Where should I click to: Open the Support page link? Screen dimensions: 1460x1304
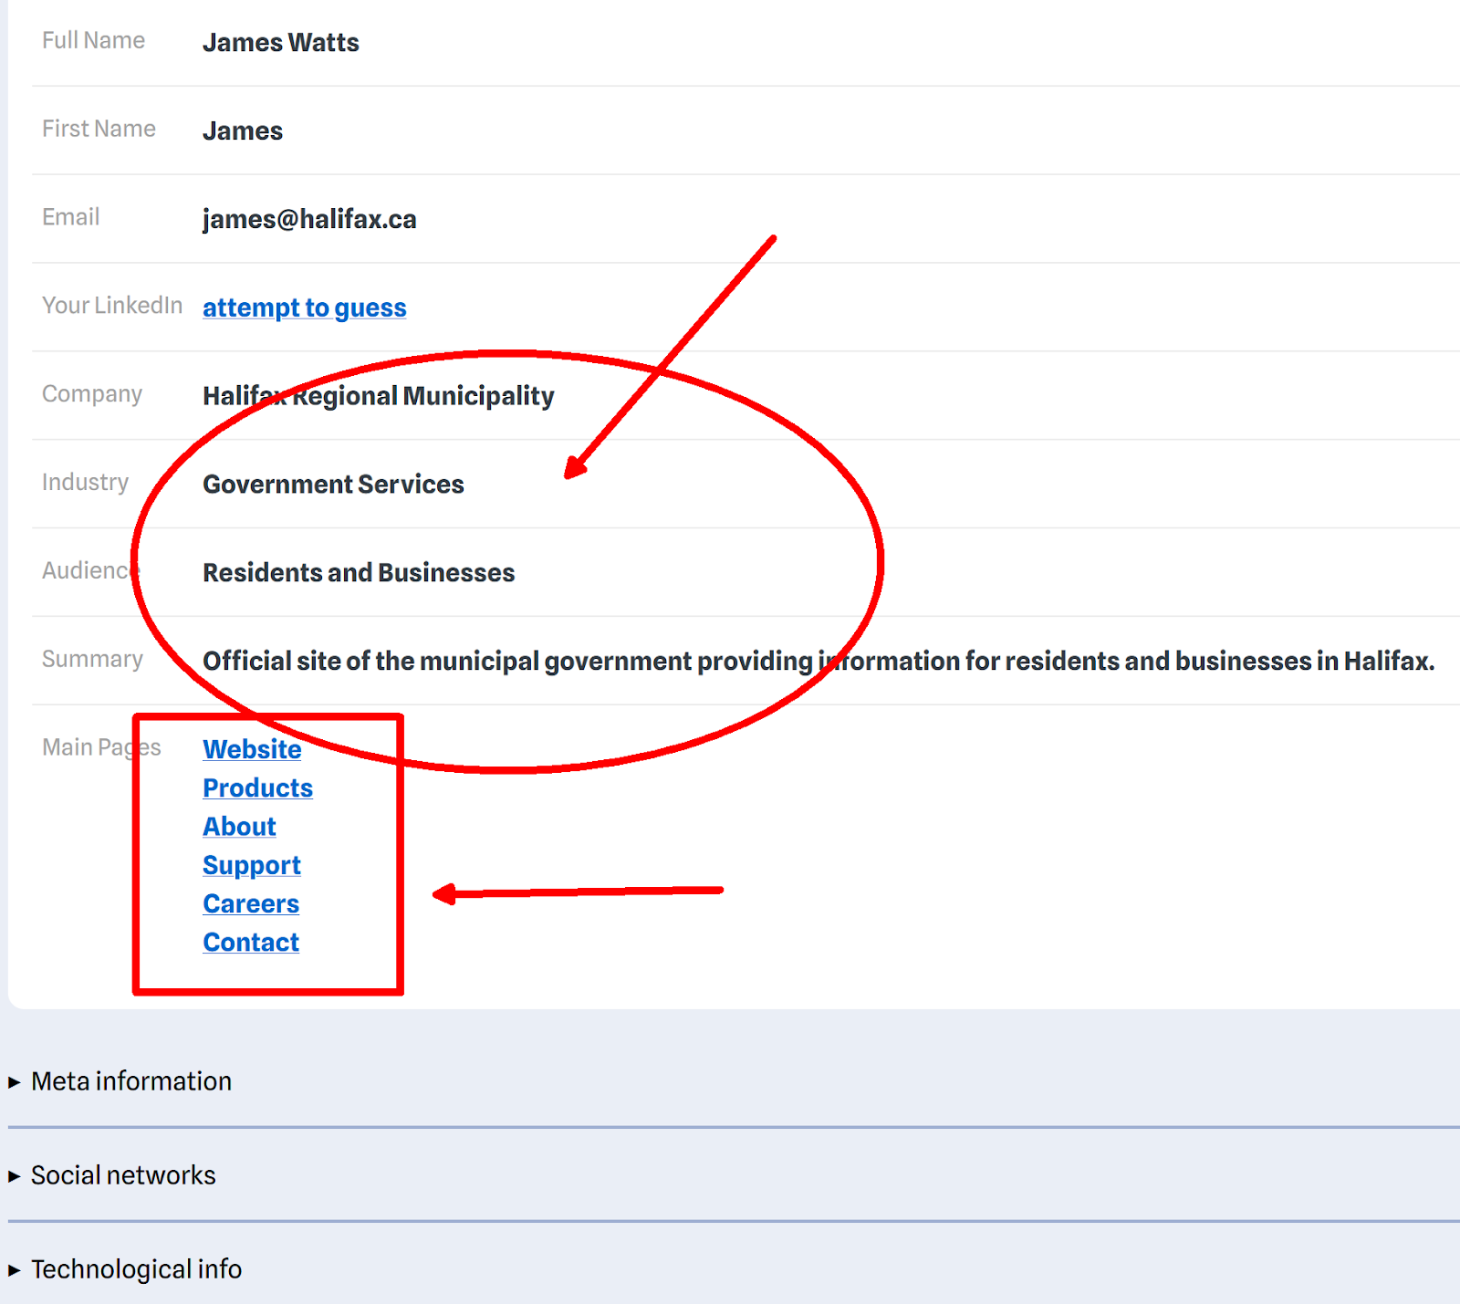pyautogui.click(x=251, y=865)
